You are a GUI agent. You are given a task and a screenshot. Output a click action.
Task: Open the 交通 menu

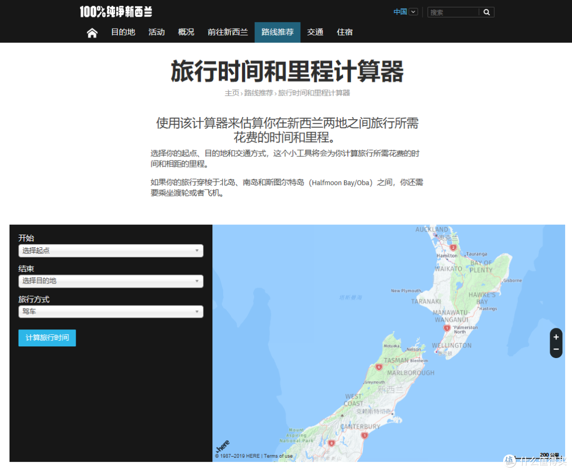coord(315,32)
